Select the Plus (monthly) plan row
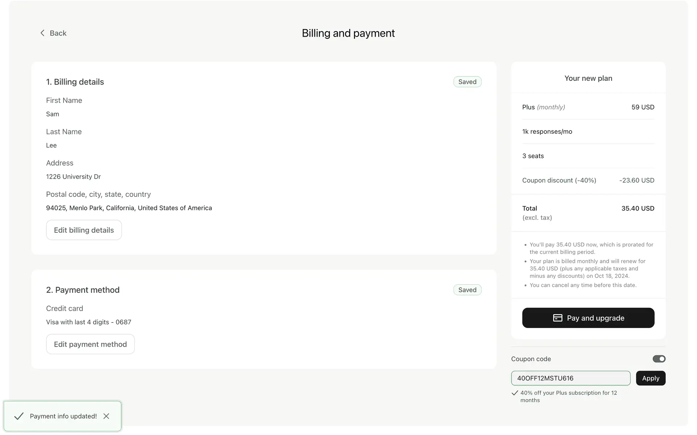The height and width of the screenshot is (435, 697). pyautogui.click(x=588, y=107)
